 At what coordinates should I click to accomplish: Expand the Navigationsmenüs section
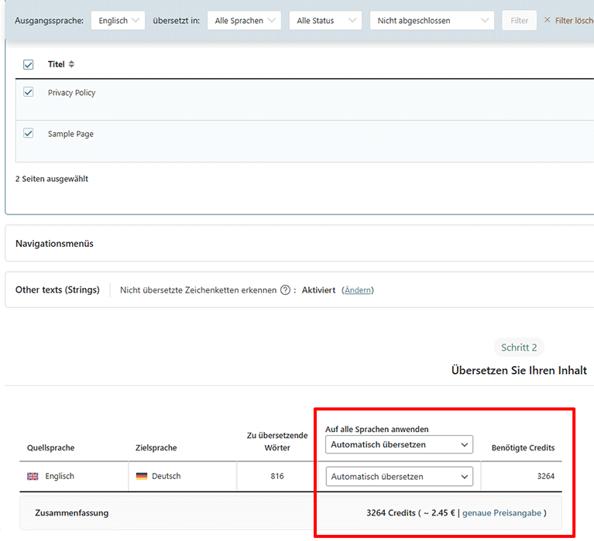pyautogui.click(x=54, y=244)
